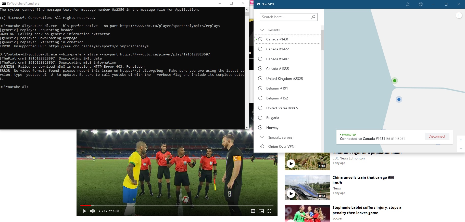Click the search magnifier icon in NordVPN
This screenshot has height=222, width=465.
[x=313, y=17]
